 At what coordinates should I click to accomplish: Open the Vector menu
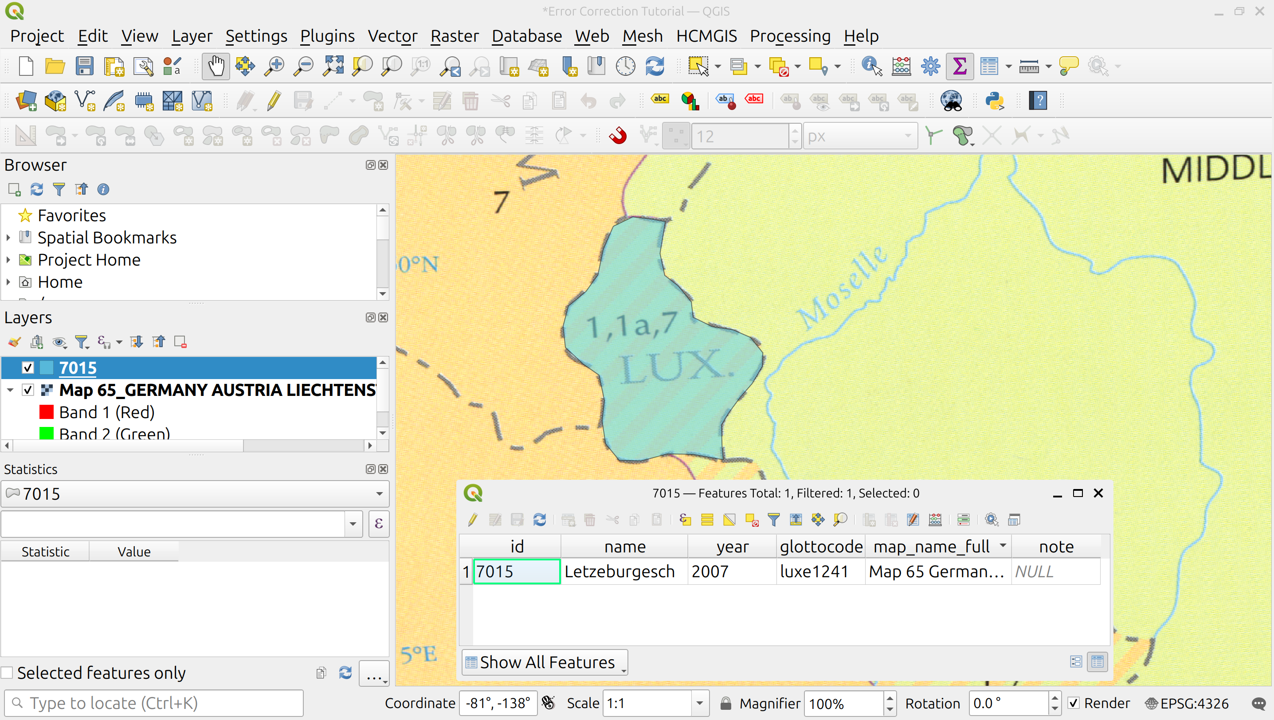(x=392, y=36)
